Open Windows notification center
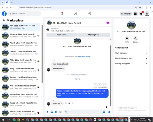The width and height of the screenshot is (153, 122). click(x=150, y=120)
